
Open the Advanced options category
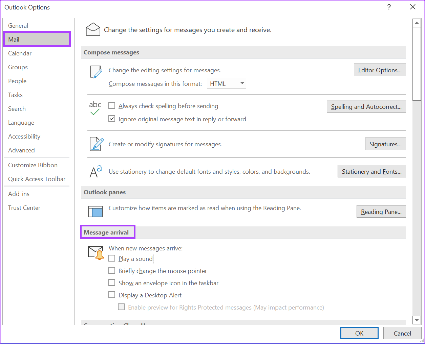click(x=37, y=150)
